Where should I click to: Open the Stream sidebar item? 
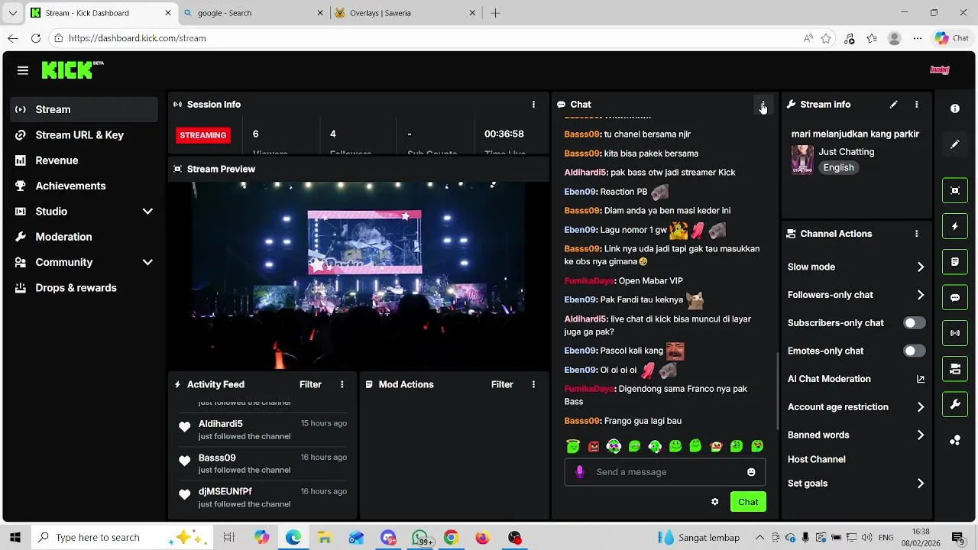click(84, 109)
